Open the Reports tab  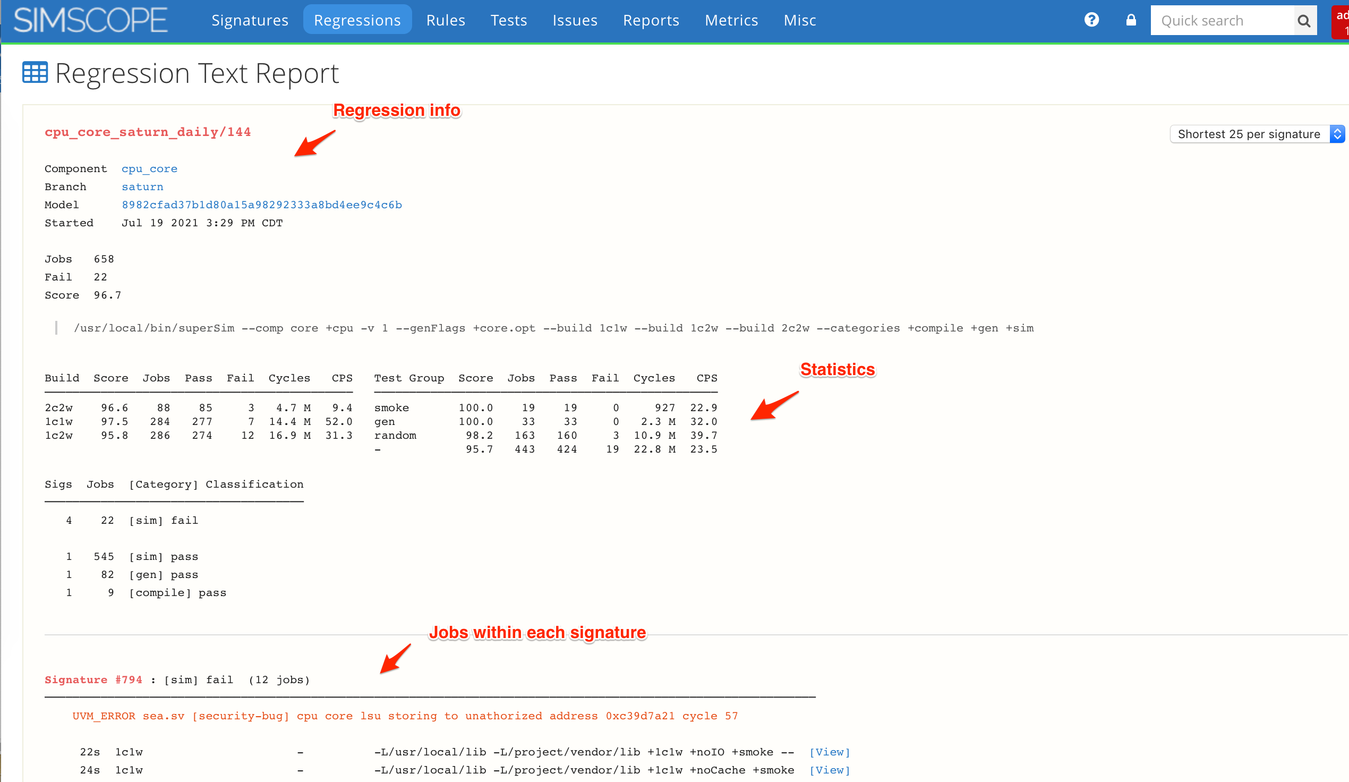pos(651,20)
